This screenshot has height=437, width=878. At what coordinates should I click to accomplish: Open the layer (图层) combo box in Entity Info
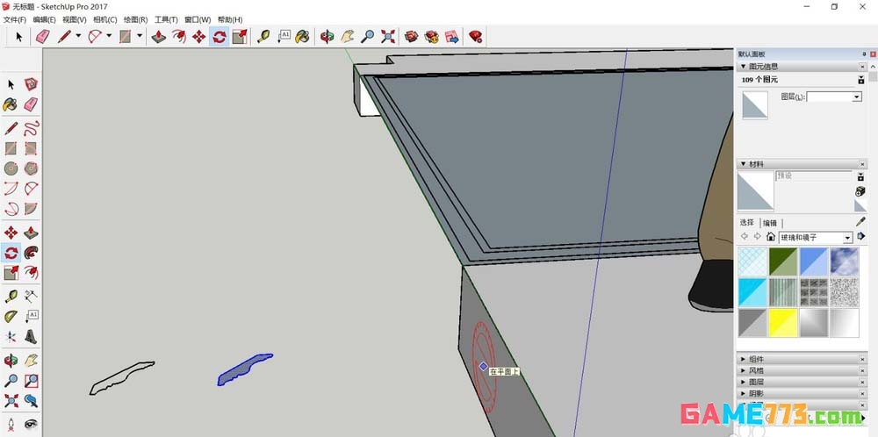(x=834, y=97)
